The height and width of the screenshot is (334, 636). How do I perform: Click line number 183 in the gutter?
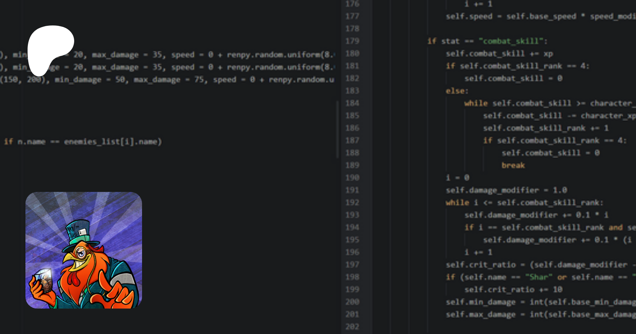click(352, 91)
